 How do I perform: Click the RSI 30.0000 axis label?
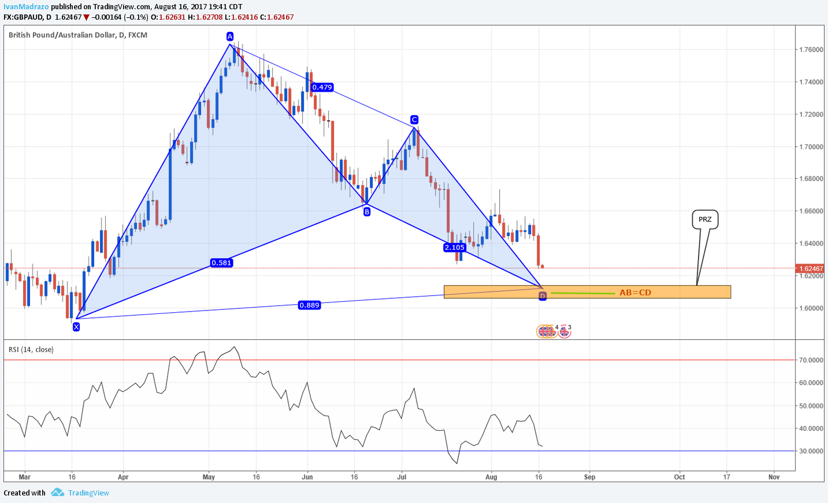(x=811, y=451)
